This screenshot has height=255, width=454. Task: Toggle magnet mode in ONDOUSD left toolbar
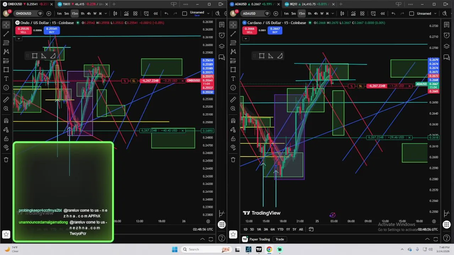click(x=6, y=121)
